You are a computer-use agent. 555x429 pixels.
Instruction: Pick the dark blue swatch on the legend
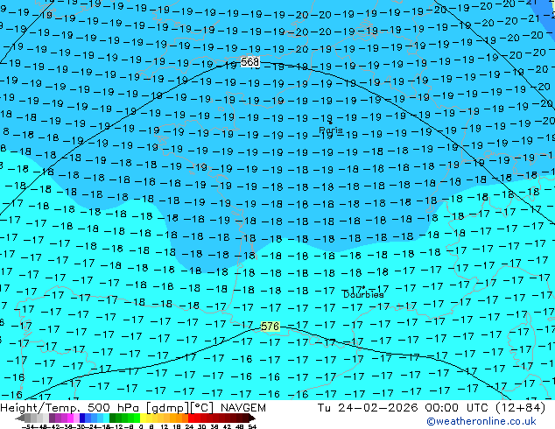pos(82,418)
